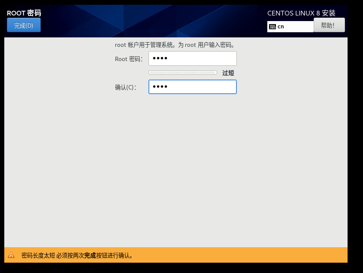Click the keyboard layout icon
The image size is (363, 273).
(x=272, y=27)
